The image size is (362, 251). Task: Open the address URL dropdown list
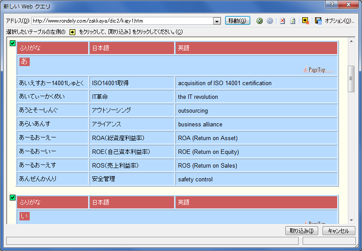tap(217, 21)
